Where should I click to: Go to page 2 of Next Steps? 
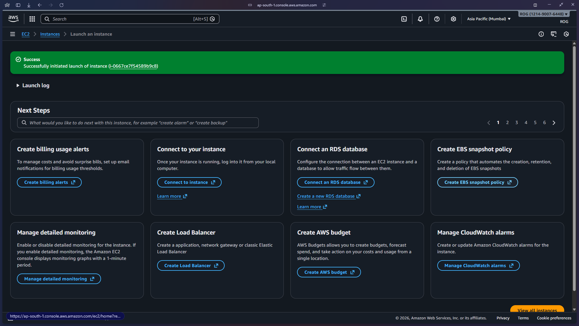point(507,123)
